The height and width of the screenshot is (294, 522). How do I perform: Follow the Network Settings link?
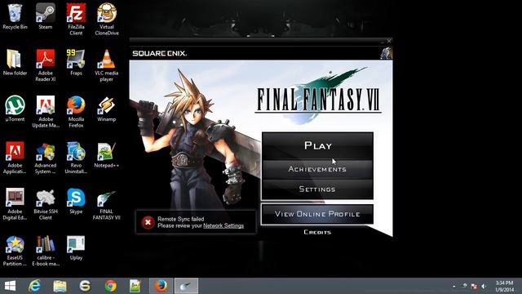pos(223,225)
